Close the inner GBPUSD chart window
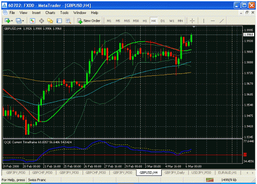The image size is (257, 184). 253,12
